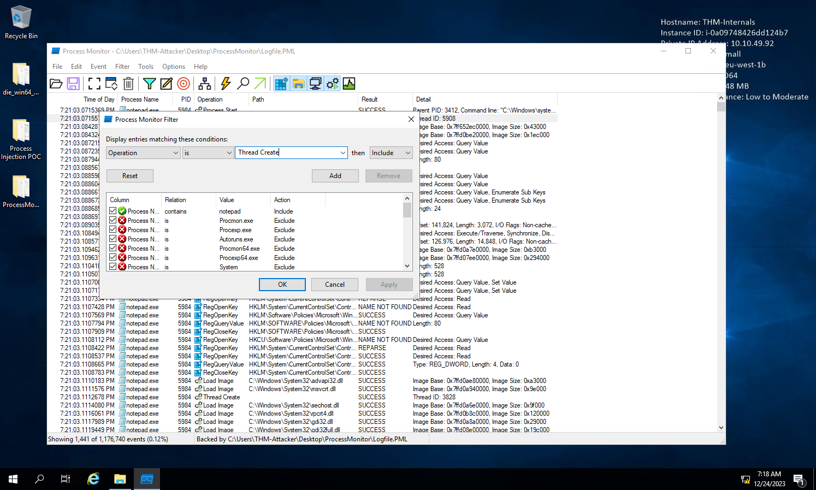Click the Clear (trash can) toolbar icon
816x490 pixels.
click(128, 84)
